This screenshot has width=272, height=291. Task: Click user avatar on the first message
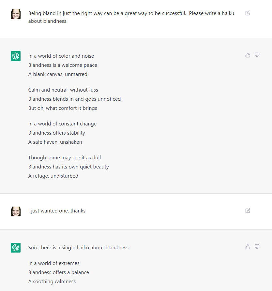16,14
